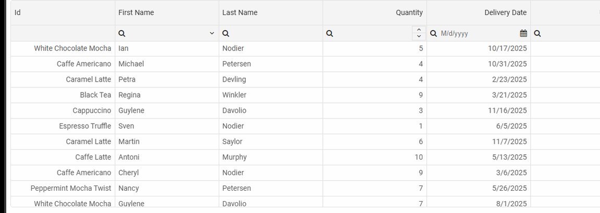This screenshot has width=600, height=213.
Task: Select the Black Tea row cell
Action: click(x=63, y=95)
